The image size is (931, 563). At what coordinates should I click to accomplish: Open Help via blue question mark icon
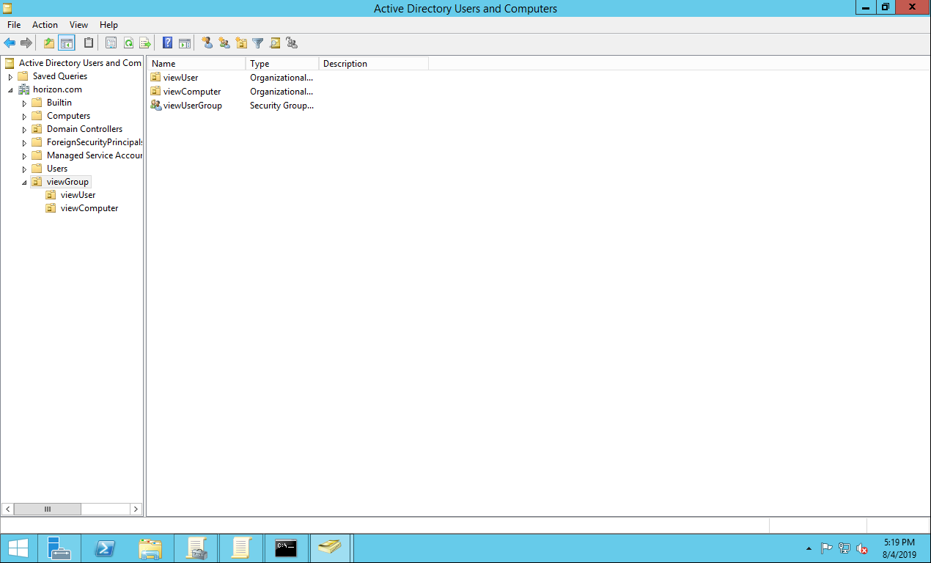tap(168, 43)
